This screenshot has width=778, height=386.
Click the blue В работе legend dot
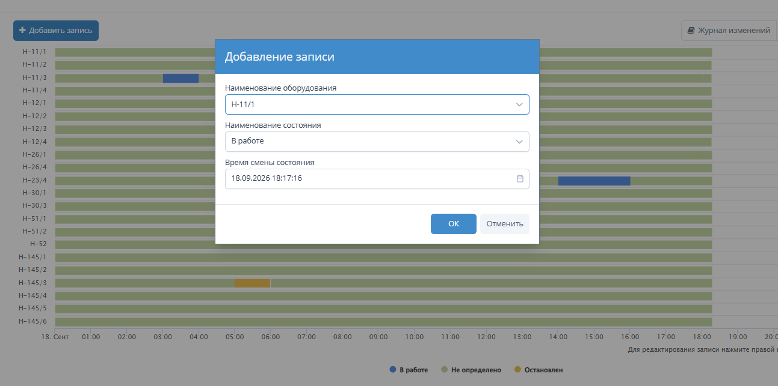(393, 370)
